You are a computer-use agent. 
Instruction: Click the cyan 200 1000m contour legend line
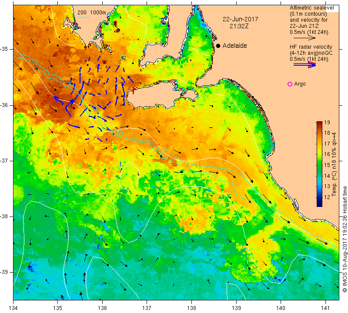(84, 17)
